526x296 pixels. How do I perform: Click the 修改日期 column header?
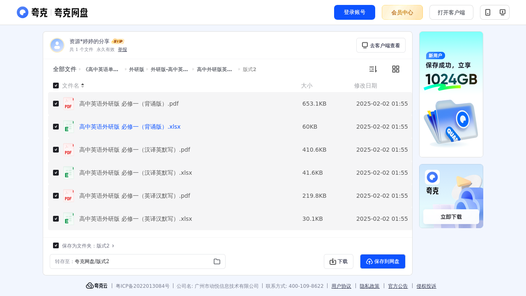pyautogui.click(x=366, y=86)
